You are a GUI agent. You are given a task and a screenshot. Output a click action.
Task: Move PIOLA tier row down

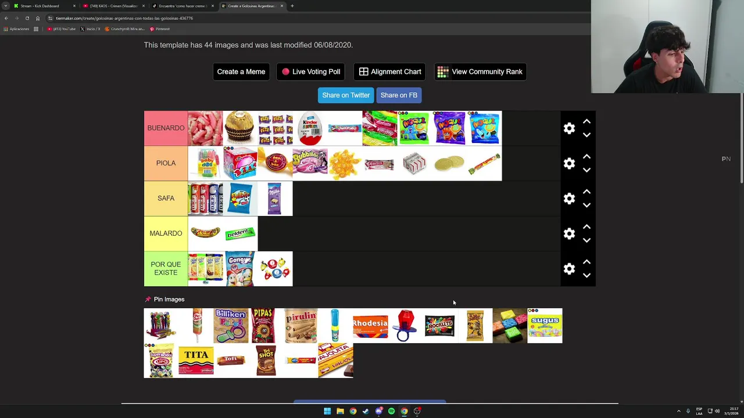[x=586, y=170]
